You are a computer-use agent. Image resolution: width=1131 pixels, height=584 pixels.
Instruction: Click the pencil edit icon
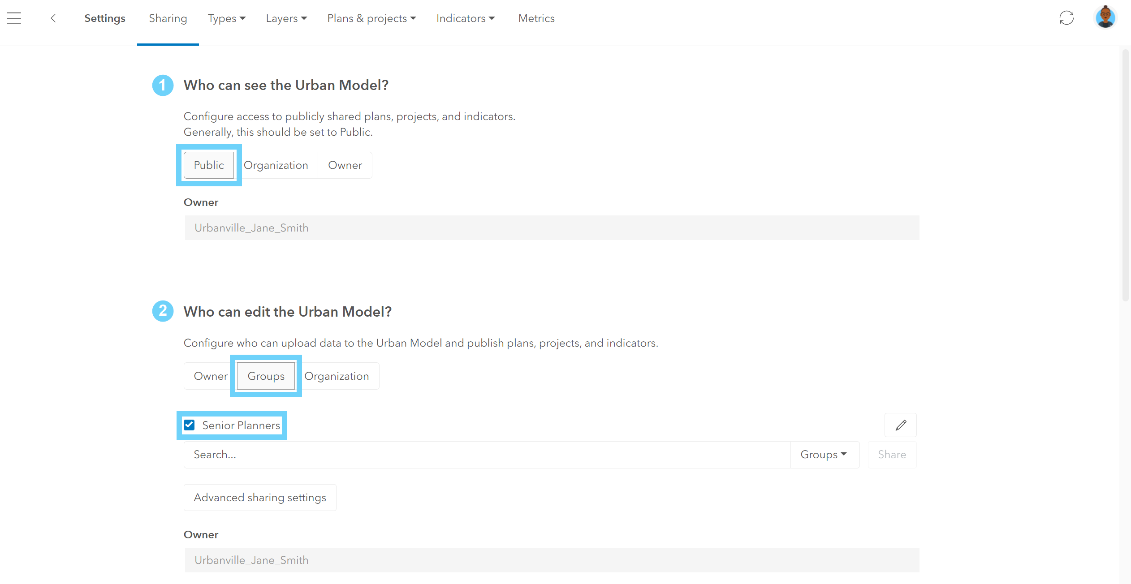901,425
